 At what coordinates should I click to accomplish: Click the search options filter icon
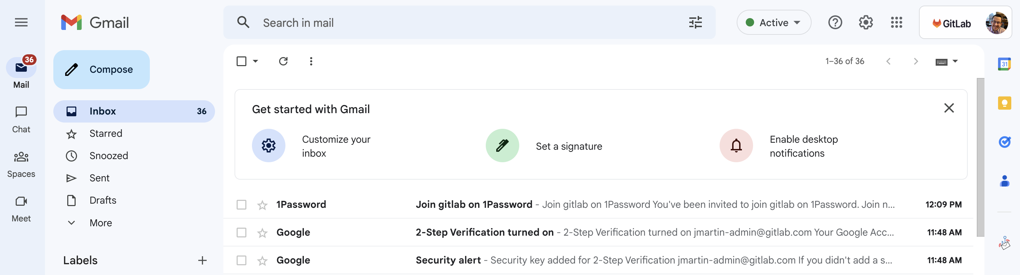coord(695,23)
